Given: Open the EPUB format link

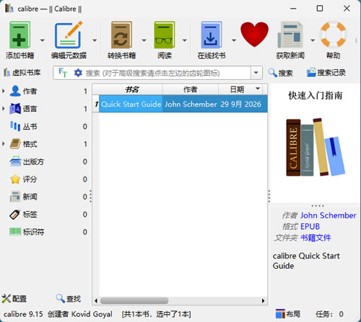Looking at the screenshot, I should click(310, 226).
